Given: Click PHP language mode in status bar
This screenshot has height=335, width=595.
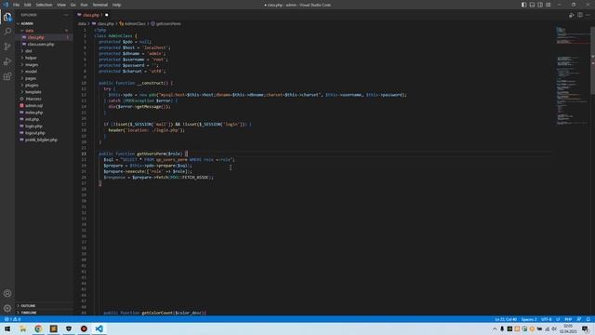Looking at the screenshot, I should 568,319.
